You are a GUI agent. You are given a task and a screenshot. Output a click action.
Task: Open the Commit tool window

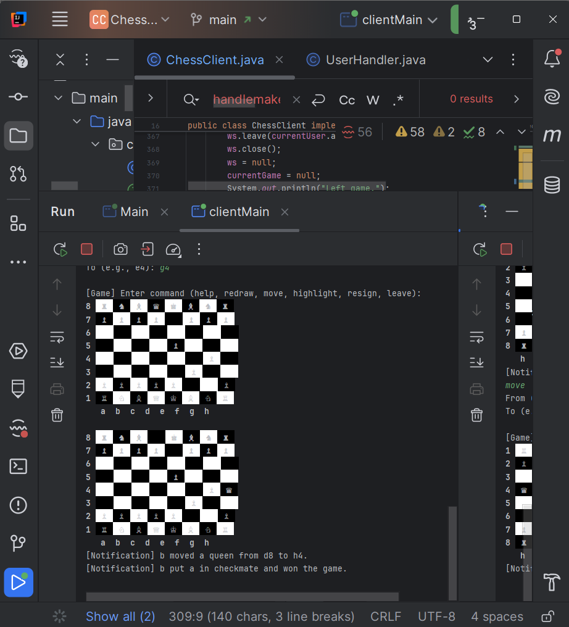[x=19, y=97]
